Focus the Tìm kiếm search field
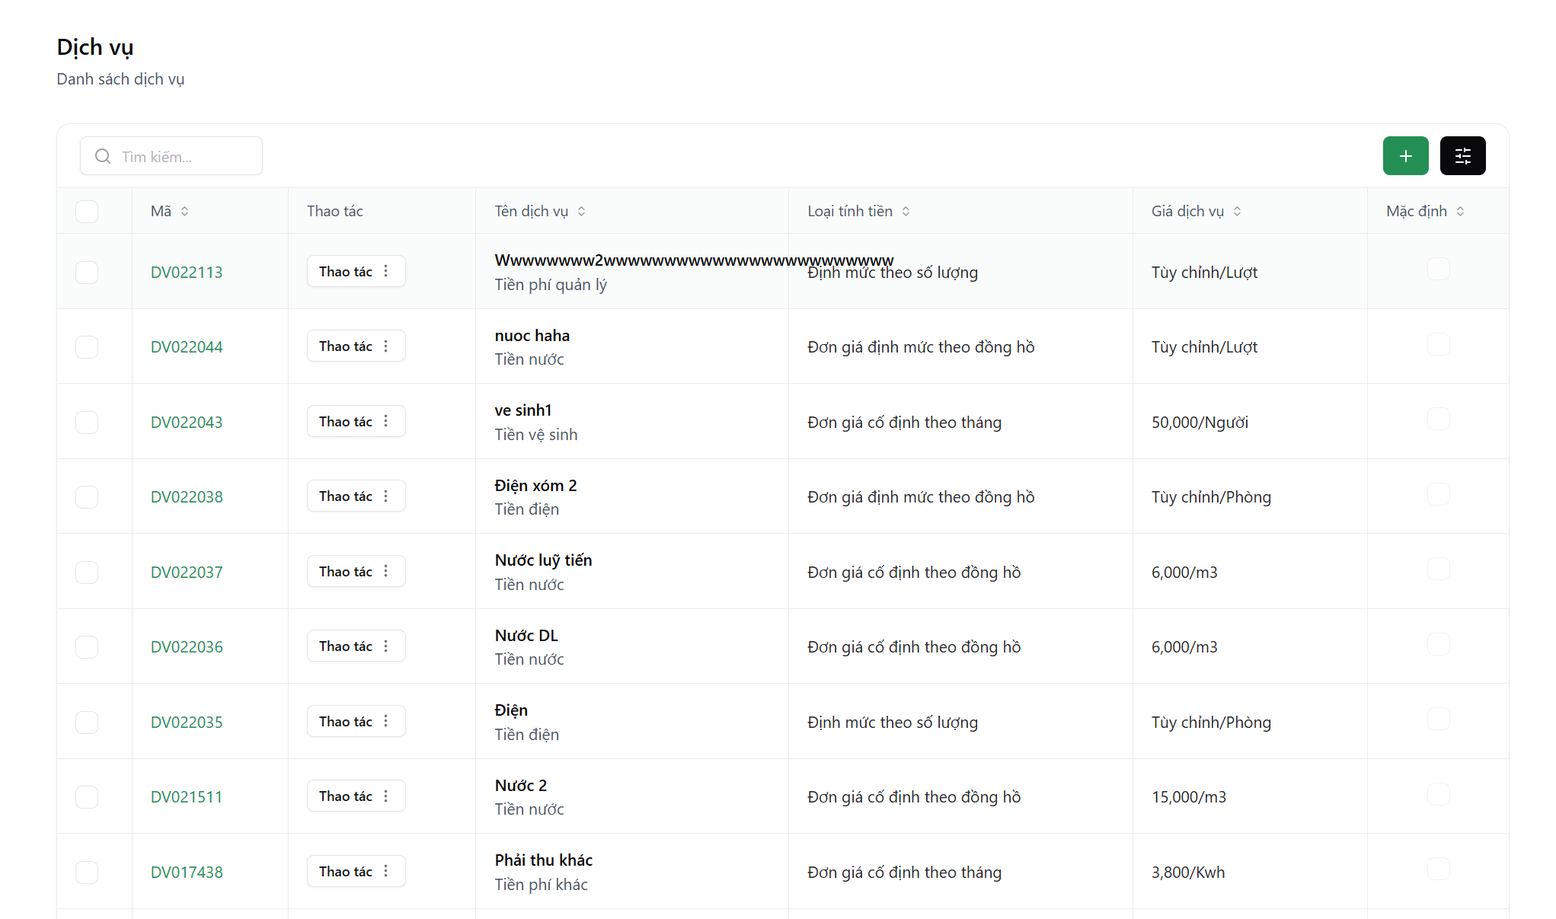1556x919 pixels. click(183, 156)
